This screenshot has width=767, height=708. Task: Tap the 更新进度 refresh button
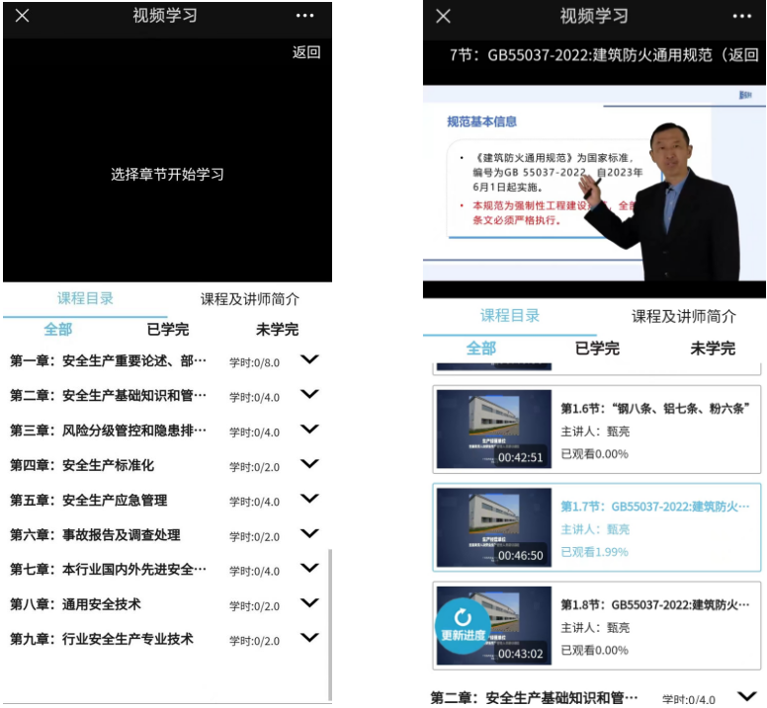pos(463,625)
